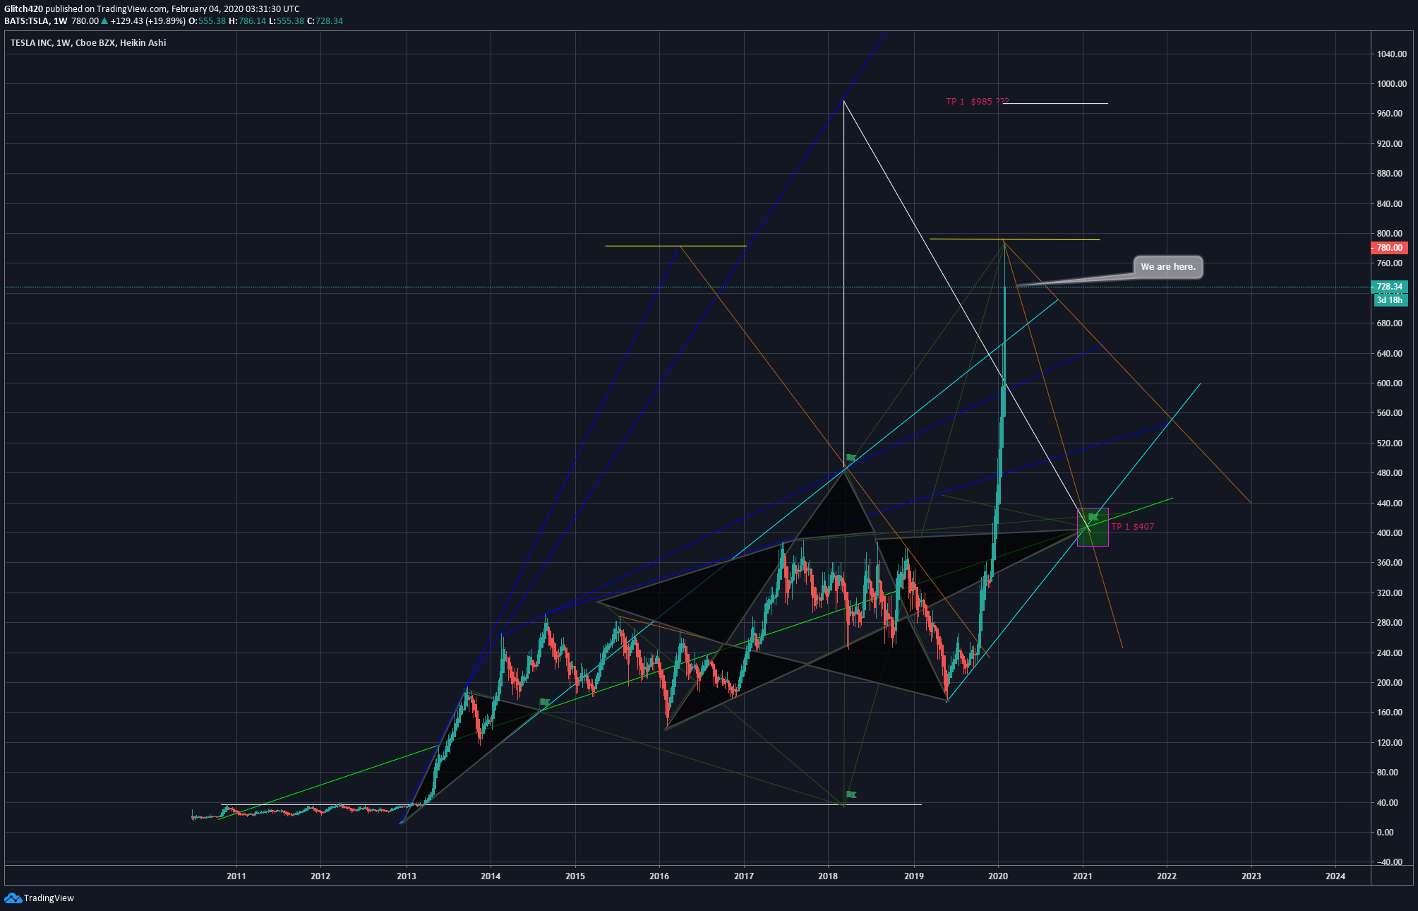Click the 2022 label on the time axis
1418x911 pixels.
pos(1167,876)
